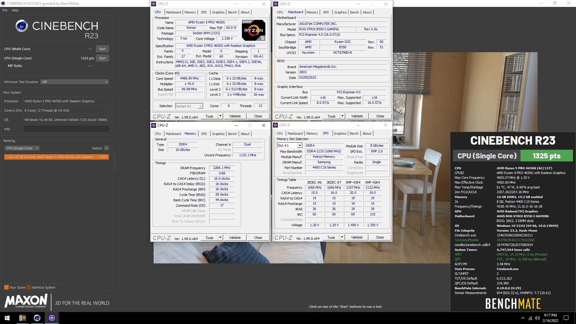The width and height of the screenshot is (576, 324).
Task: Select the orange ranking entry for Ryzen 4650G
Action: pos(56,157)
